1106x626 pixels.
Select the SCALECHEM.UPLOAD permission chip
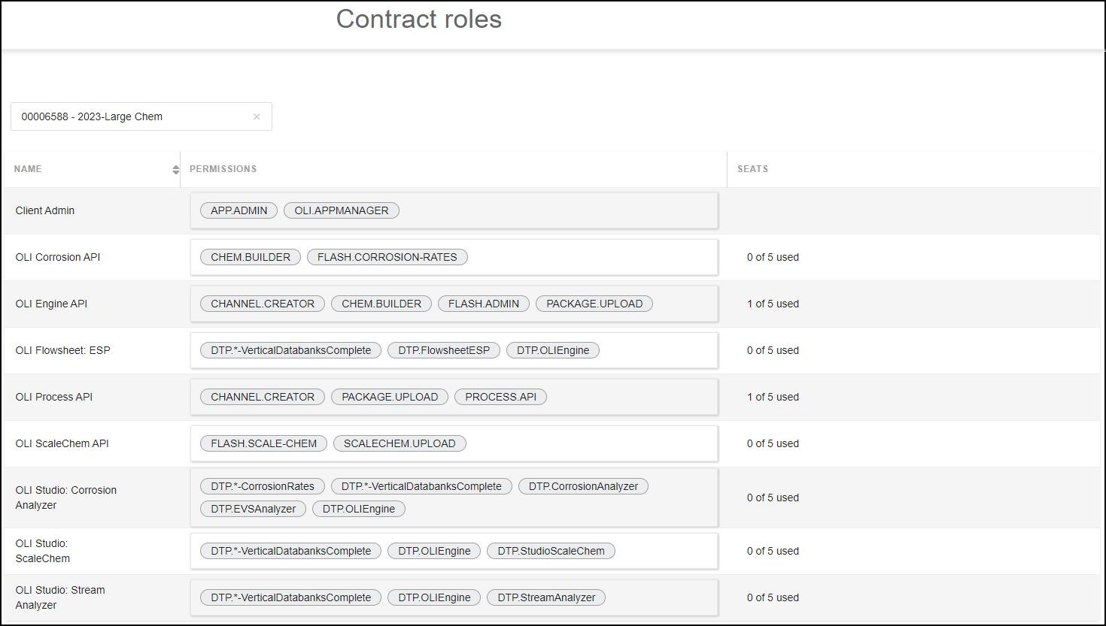tap(399, 443)
